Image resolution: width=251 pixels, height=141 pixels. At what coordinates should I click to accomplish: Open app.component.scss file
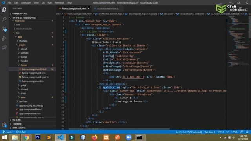tap(30, 114)
